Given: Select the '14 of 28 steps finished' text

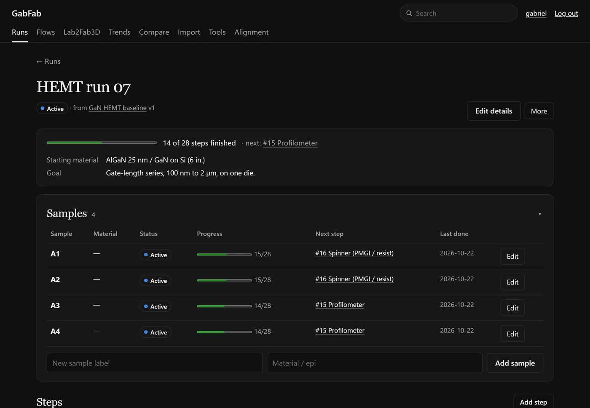Looking at the screenshot, I should [199, 143].
